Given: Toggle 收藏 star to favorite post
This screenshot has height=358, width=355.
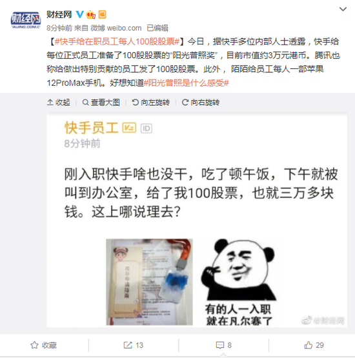Looking at the screenshot, I should coord(43,345).
